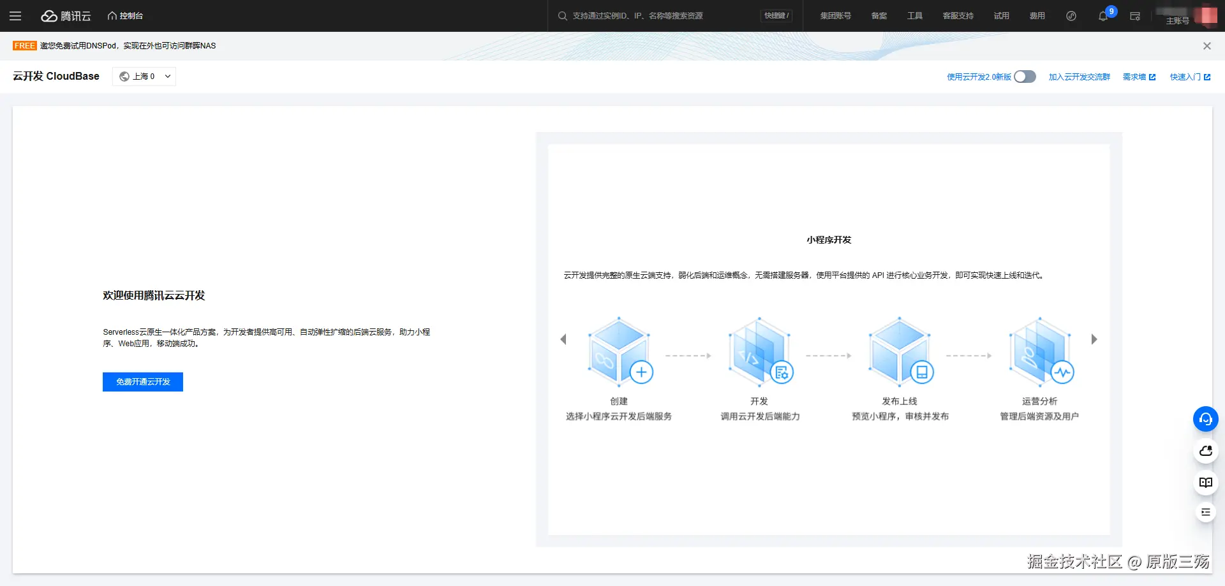1225x586 pixels.
Task: Open the 费用 menu
Action: [x=1037, y=16]
